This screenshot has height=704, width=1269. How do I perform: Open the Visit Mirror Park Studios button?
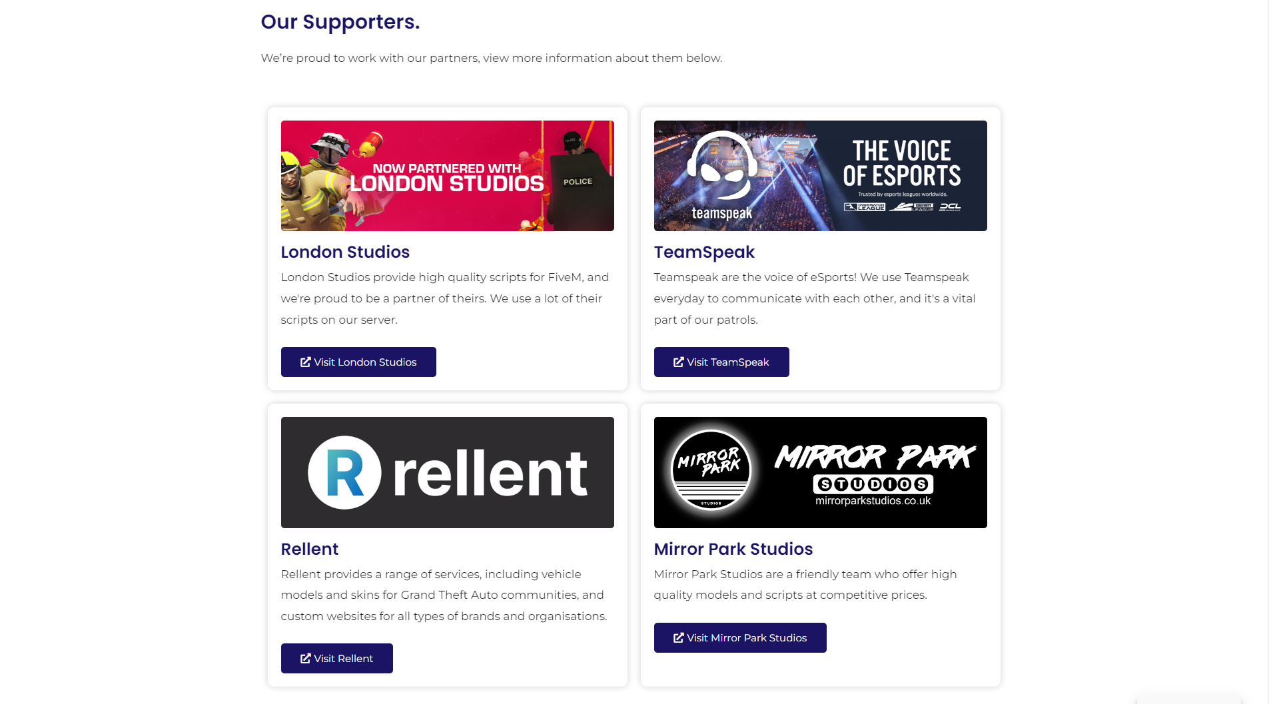click(739, 638)
